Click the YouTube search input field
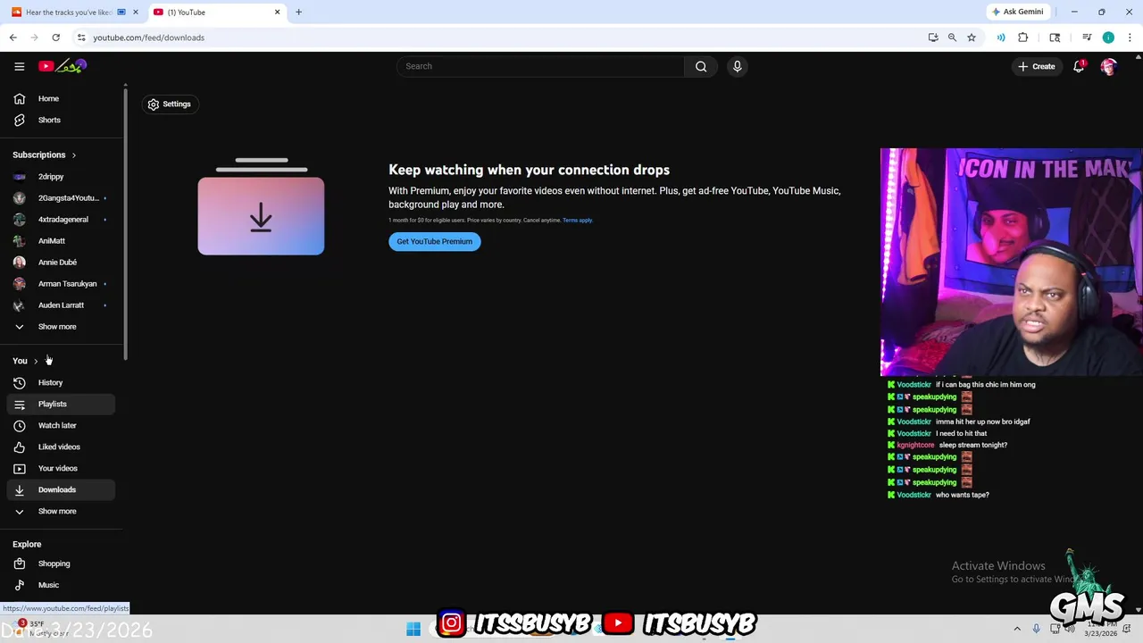 tap(540, 66)
